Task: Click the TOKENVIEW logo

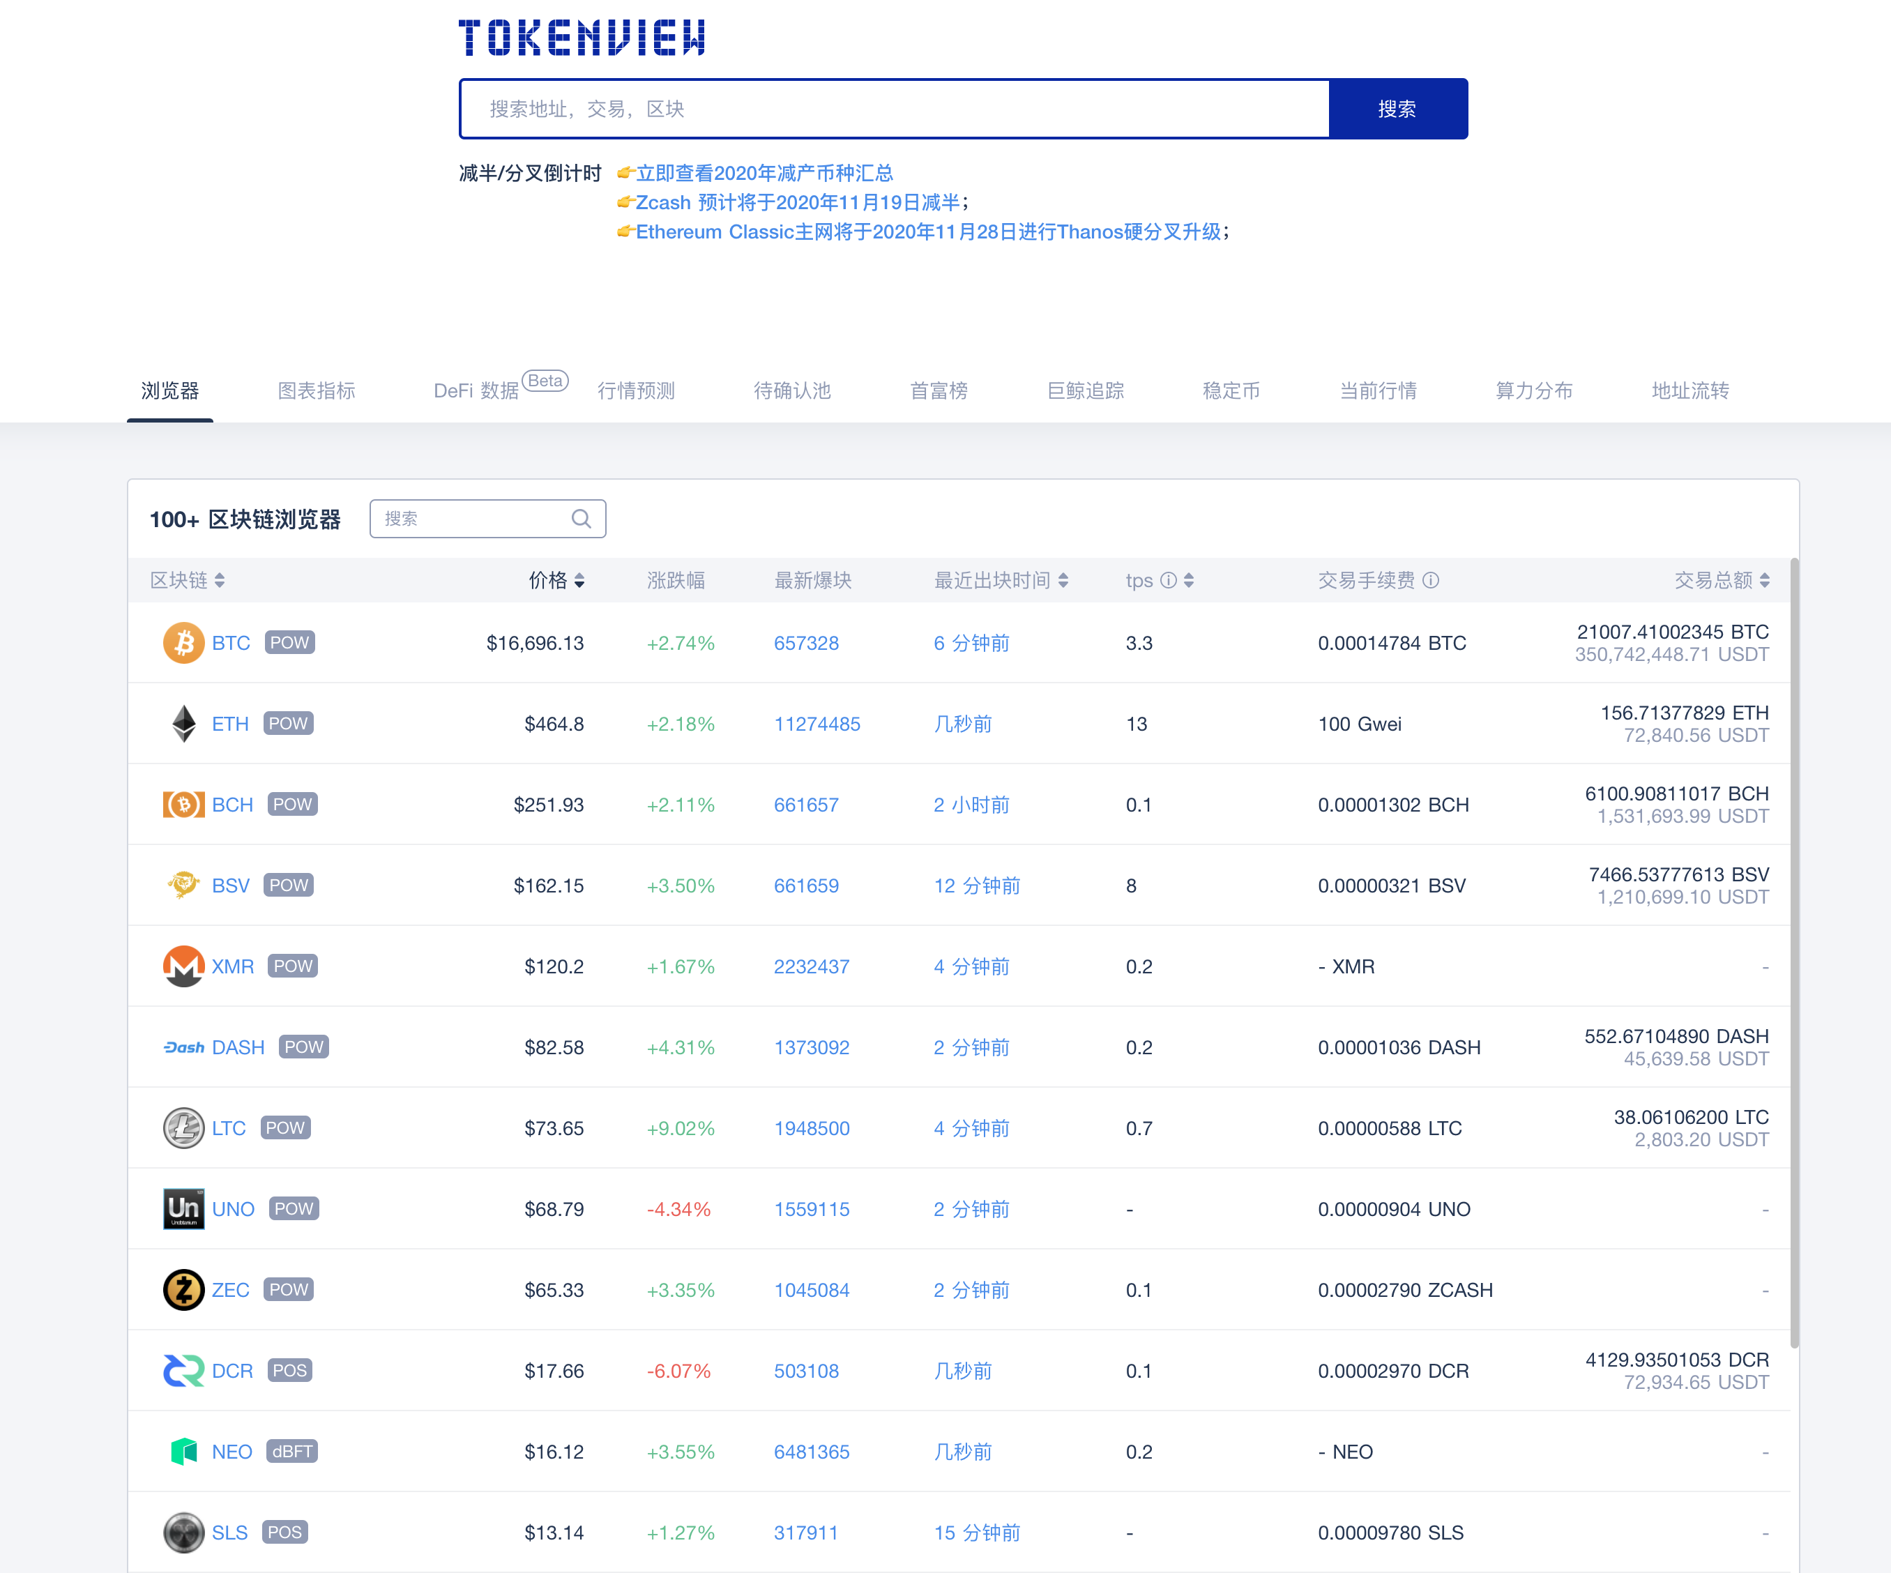Action: [x=582, y=38]
